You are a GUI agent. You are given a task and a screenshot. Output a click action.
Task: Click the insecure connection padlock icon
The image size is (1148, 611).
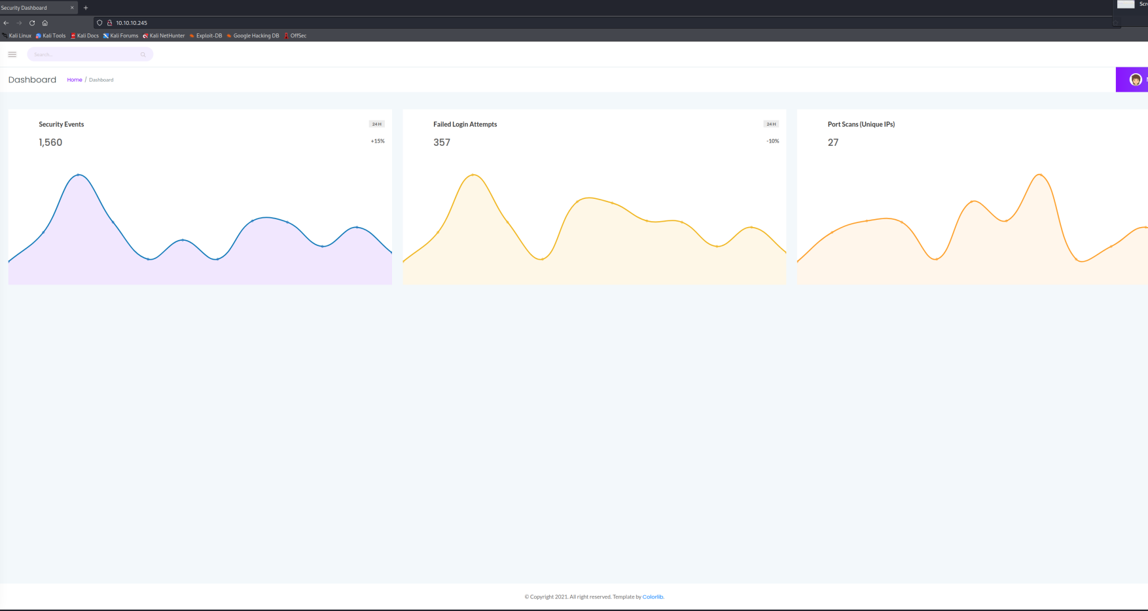109,23
